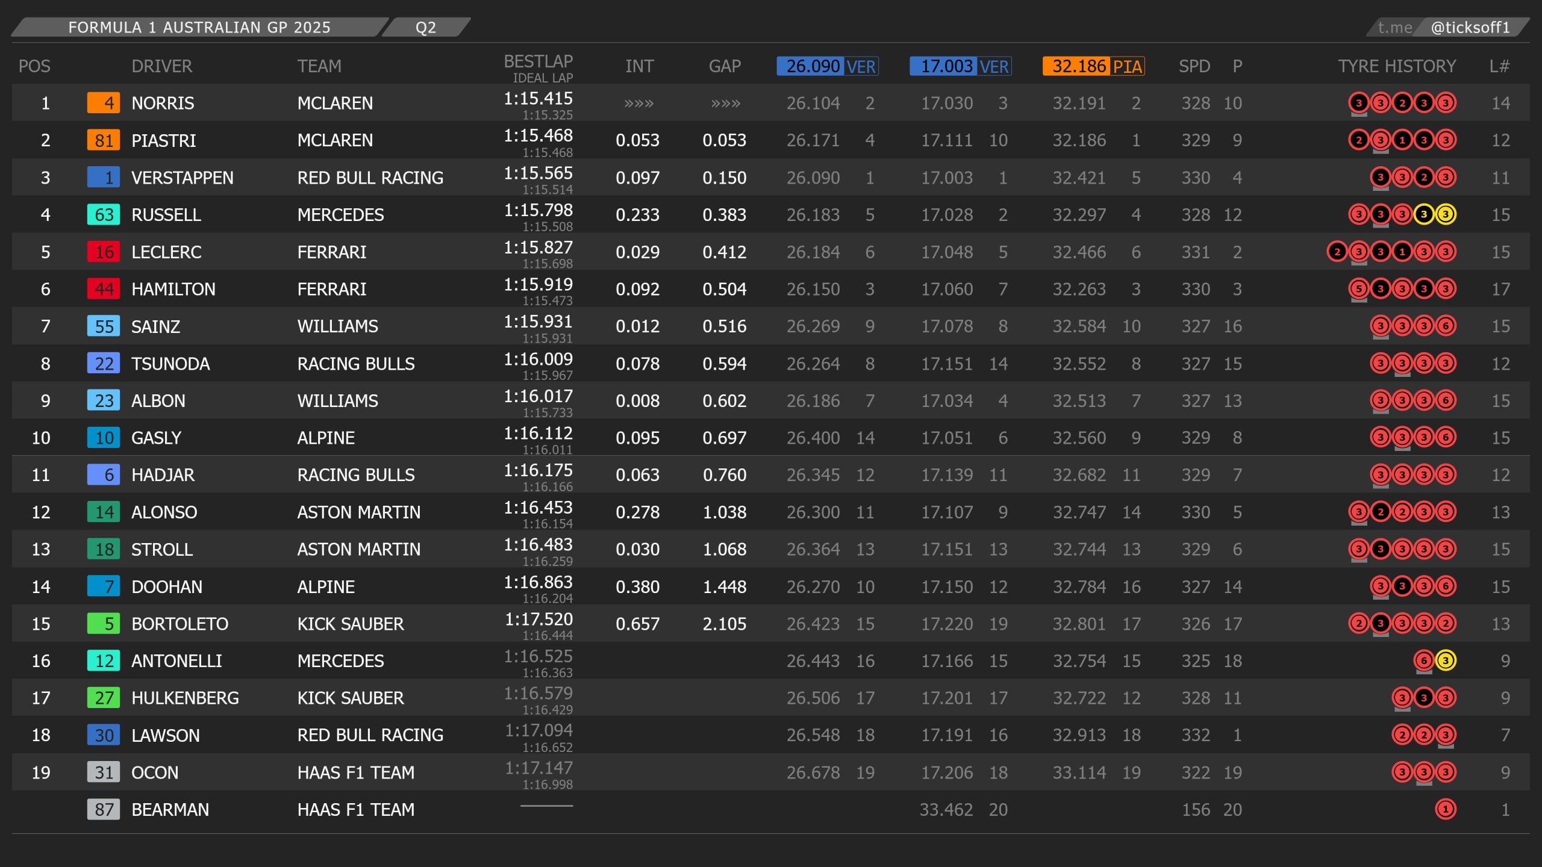
Task: Select Doohan's best lap 1:16.863
Action: (538, 582)
